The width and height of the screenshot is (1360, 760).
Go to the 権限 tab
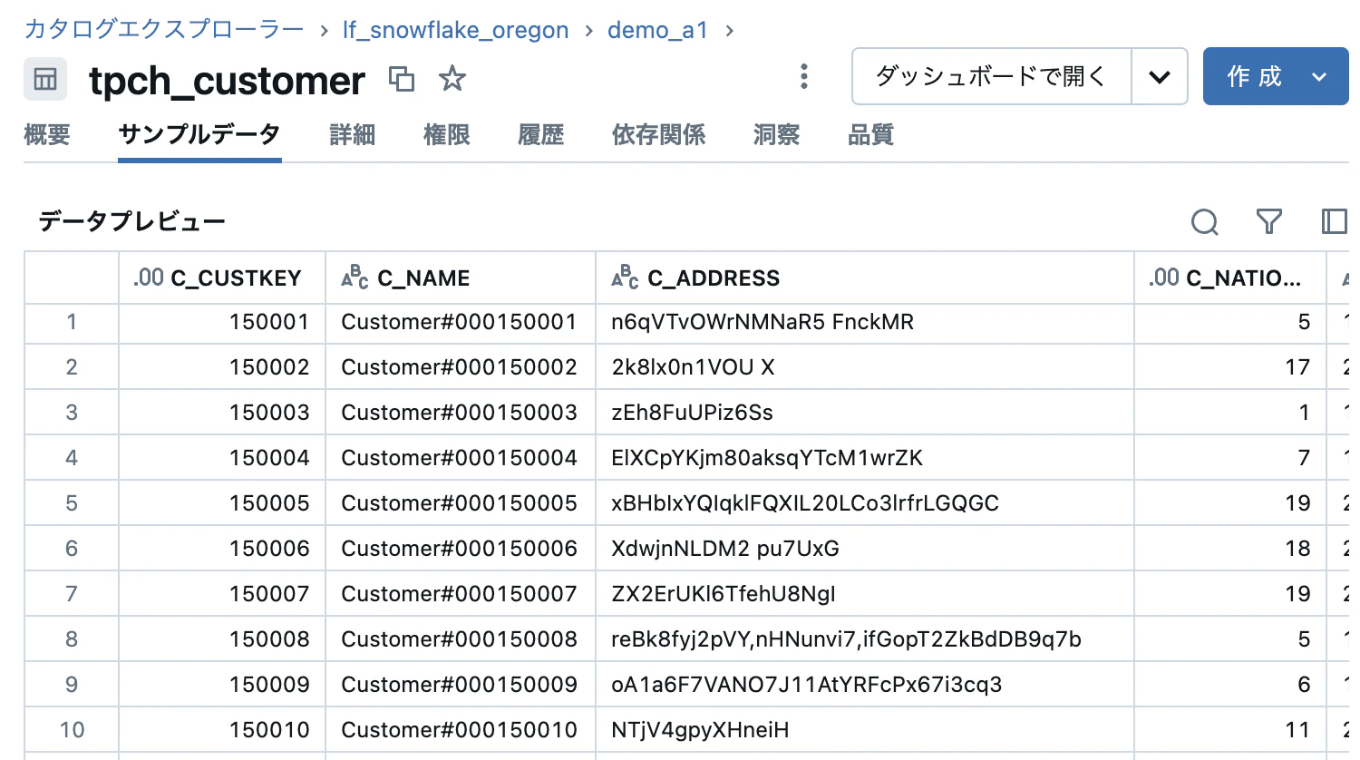(447, 135)
